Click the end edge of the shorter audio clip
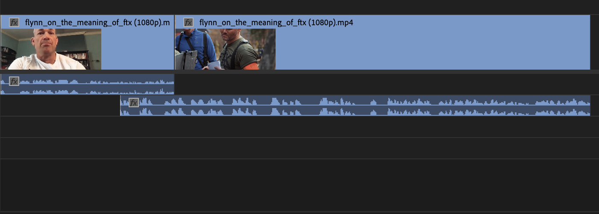Viewport: 599px width, 214px height. pos(174,84)
